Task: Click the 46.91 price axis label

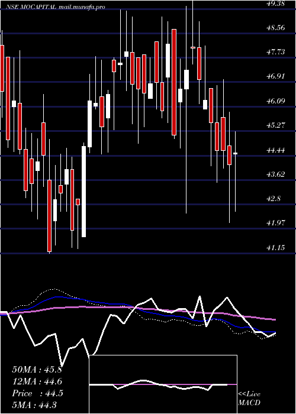Action: coord(276,76)
